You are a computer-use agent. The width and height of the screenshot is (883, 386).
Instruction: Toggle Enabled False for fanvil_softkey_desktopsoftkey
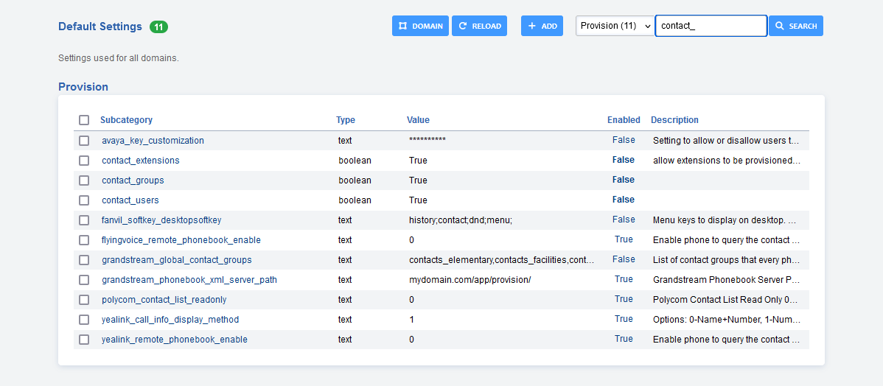623,220
